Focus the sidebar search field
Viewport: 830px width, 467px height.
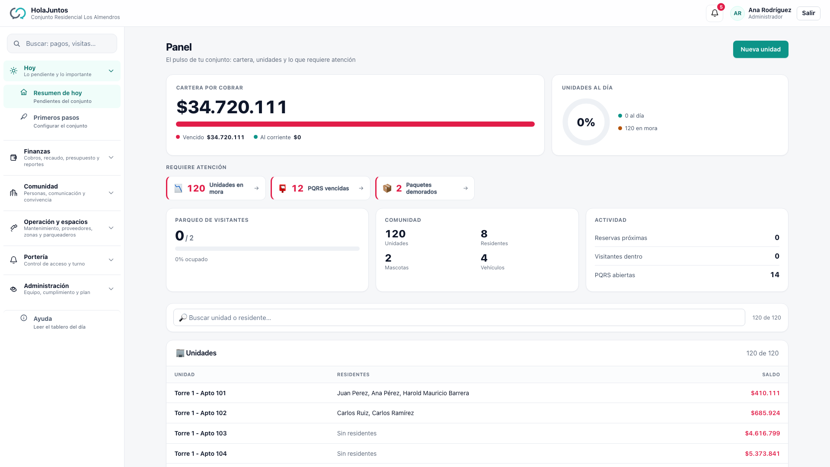(62, 44)
